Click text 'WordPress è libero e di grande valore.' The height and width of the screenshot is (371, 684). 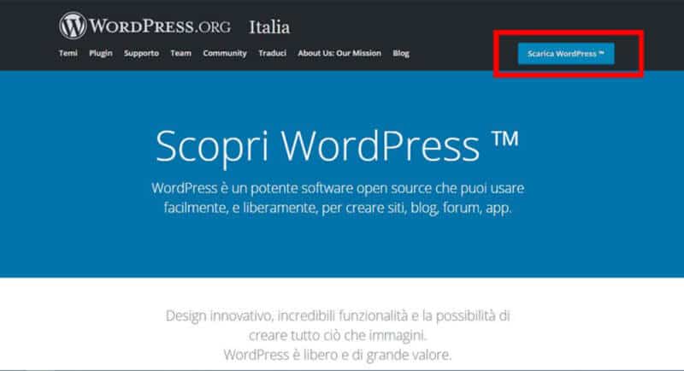(x=338, y=355)
